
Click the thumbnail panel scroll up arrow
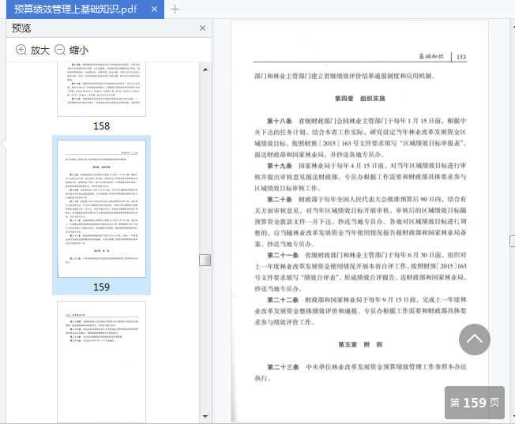coord(205,69)
